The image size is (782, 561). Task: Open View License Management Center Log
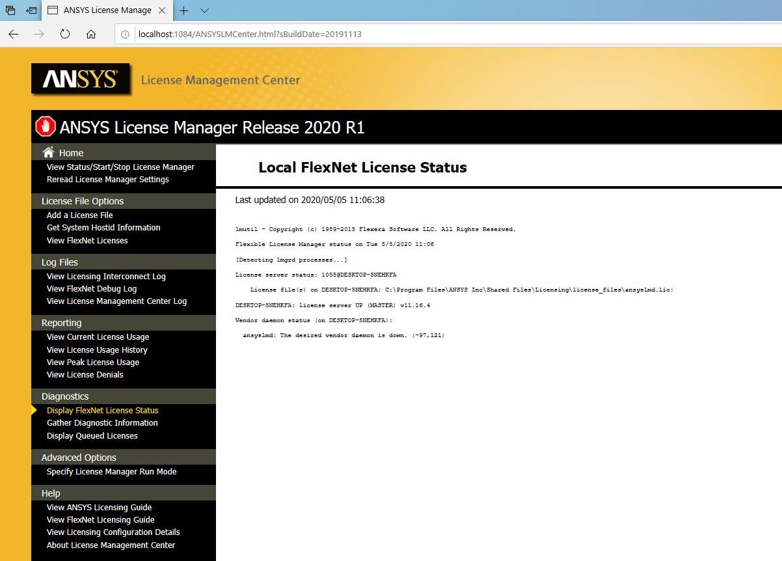pos(116,301)
